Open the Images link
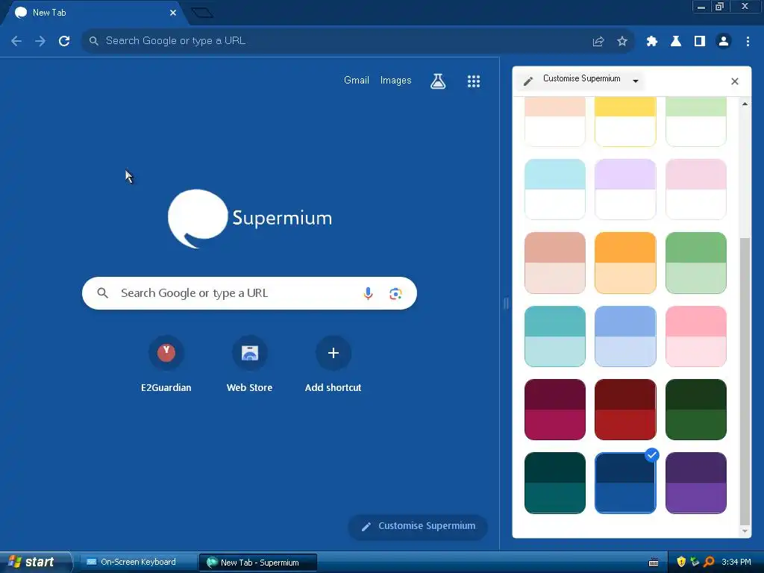This screenshot has width=764, height=573. point(395,80)
